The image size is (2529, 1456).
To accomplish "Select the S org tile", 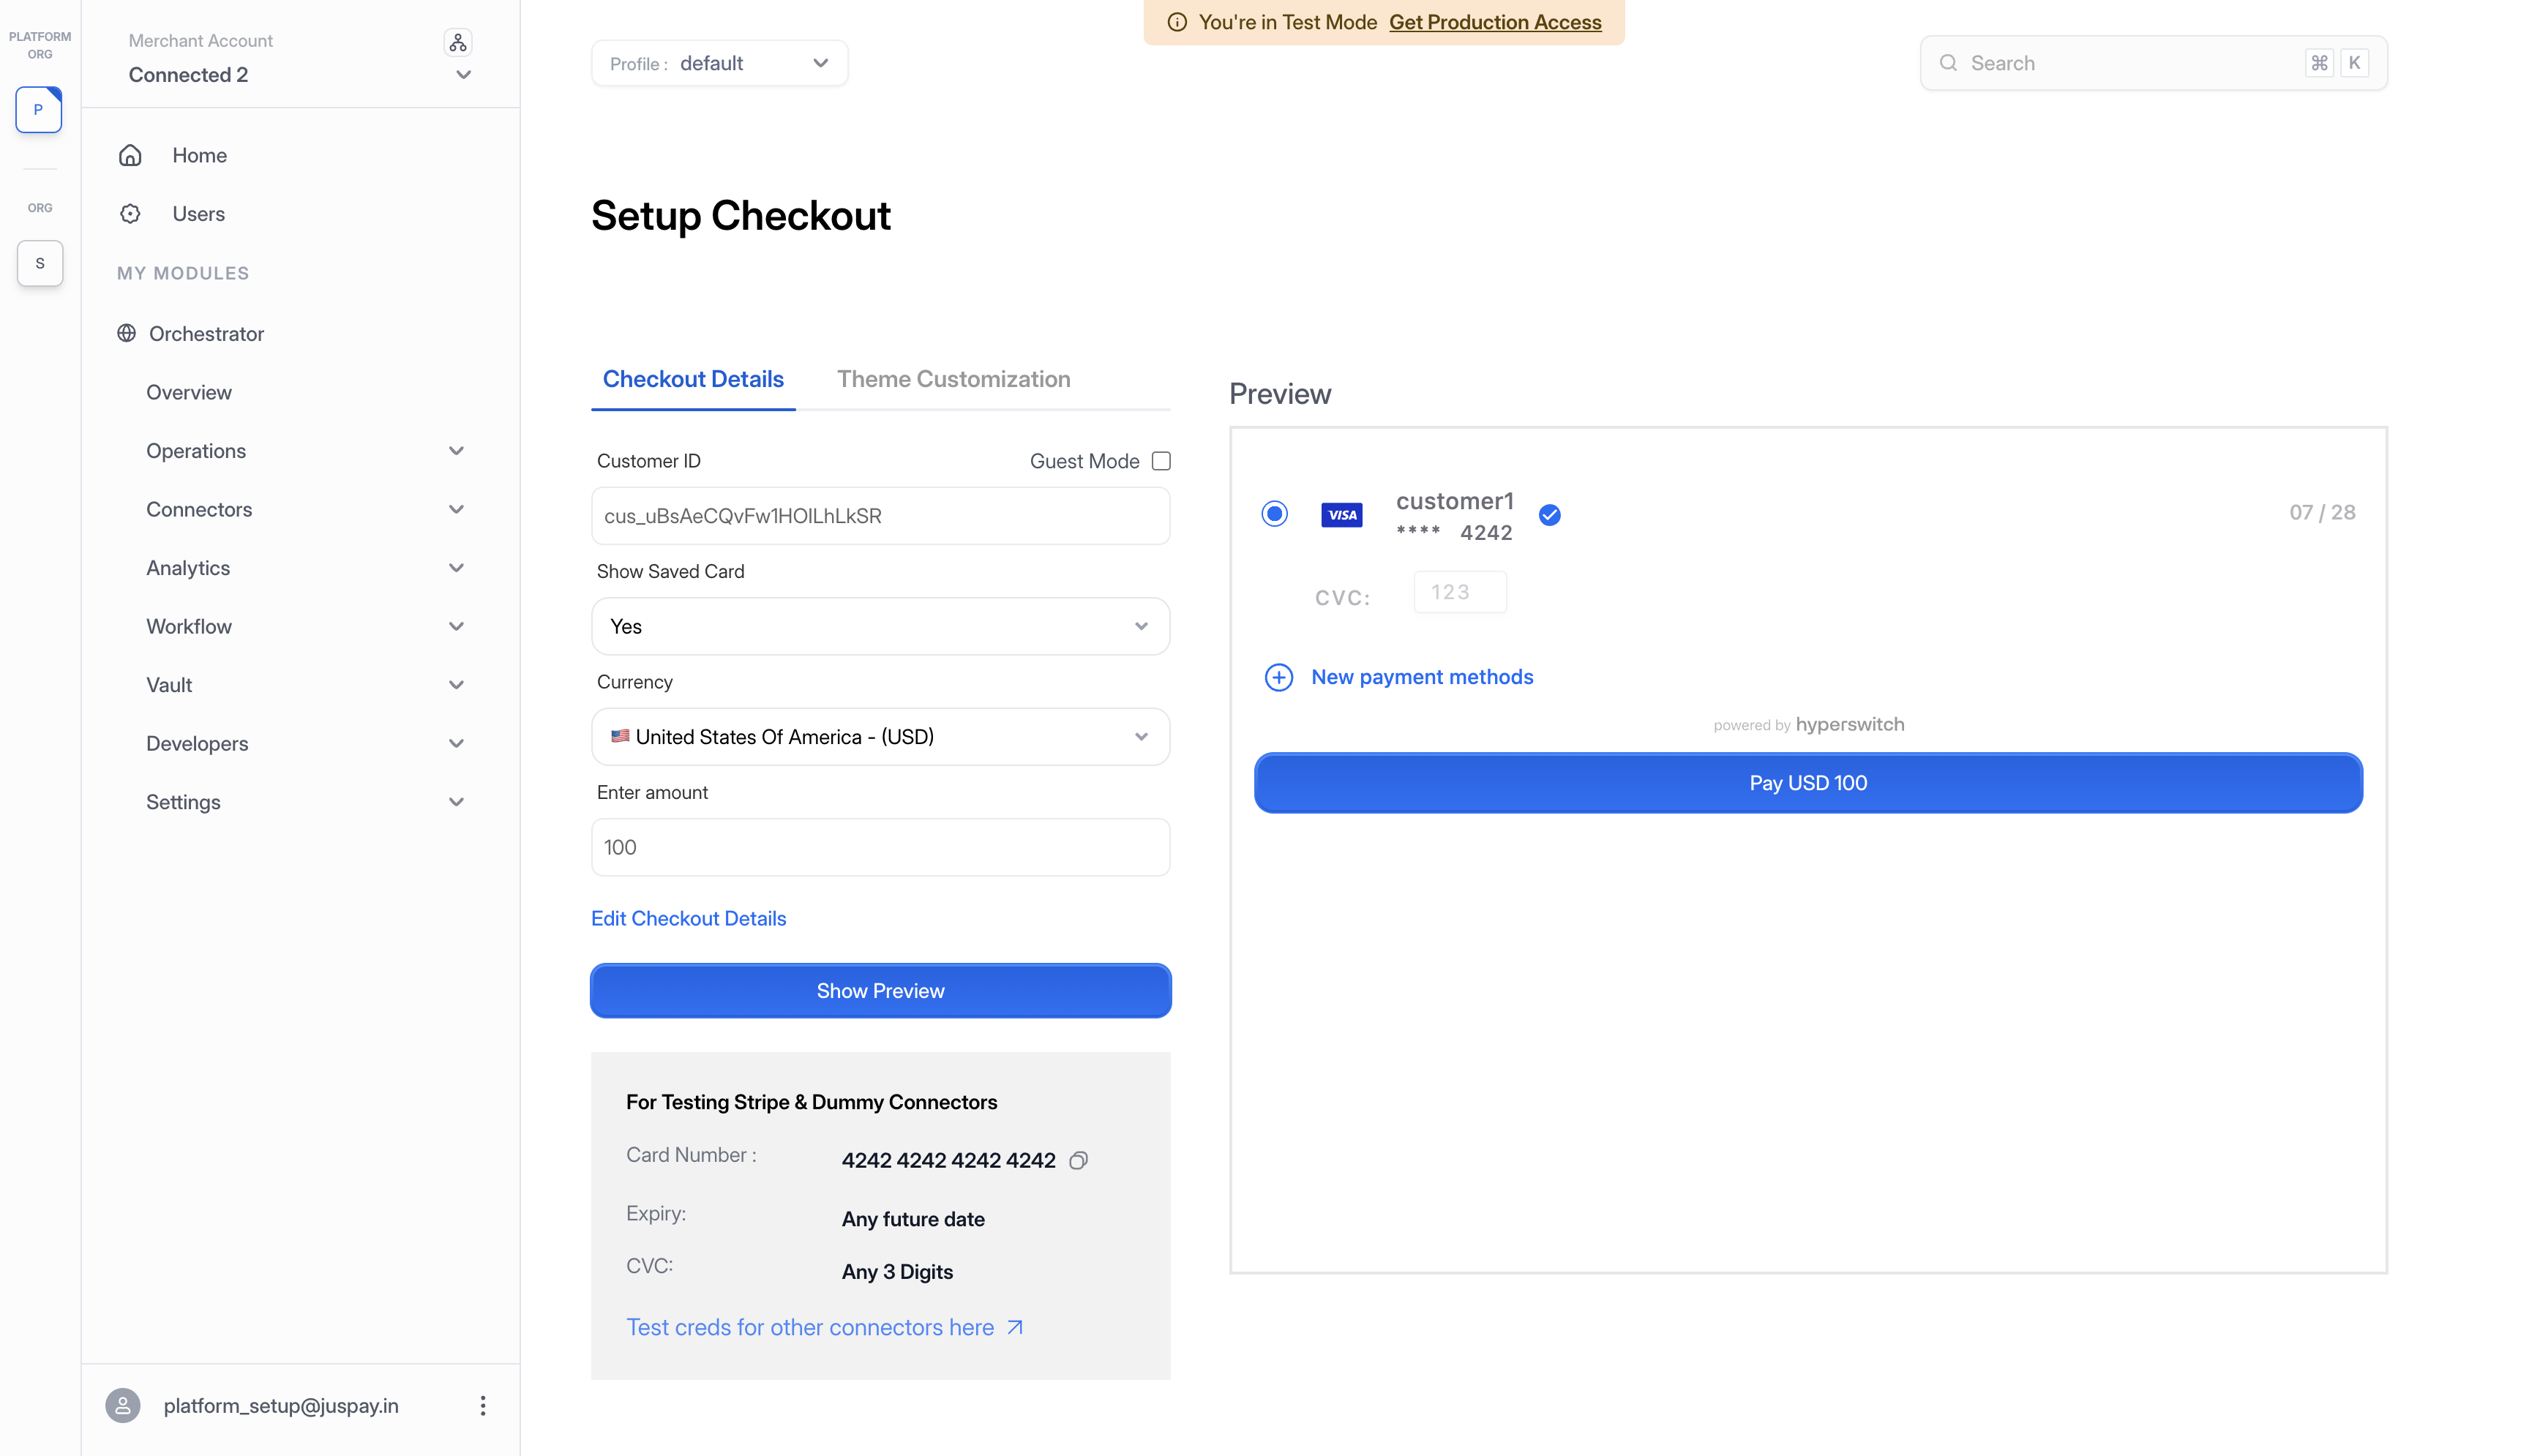I will point(40,263).
